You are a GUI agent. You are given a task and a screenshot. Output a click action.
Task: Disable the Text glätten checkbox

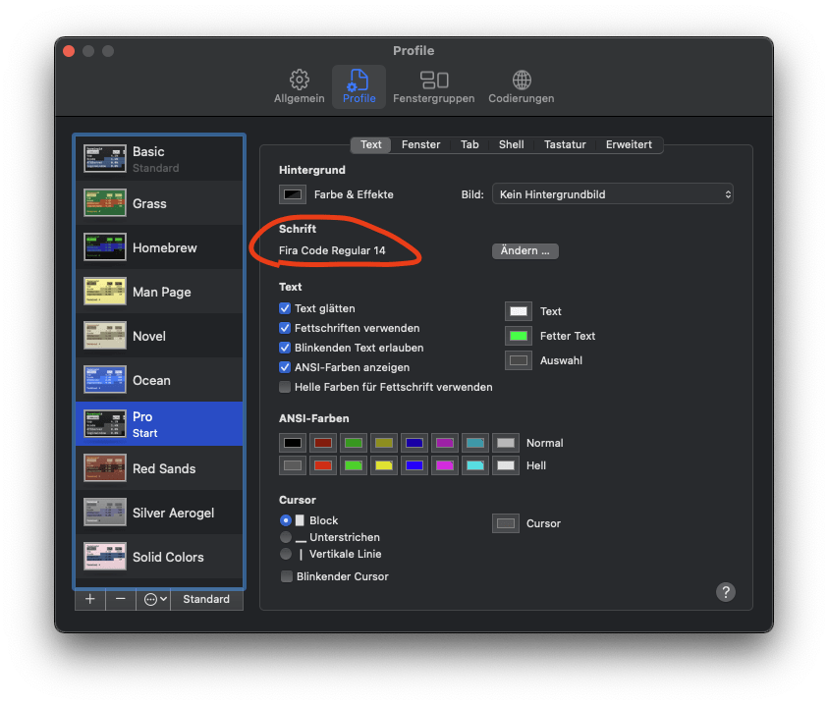click(285, 308)
